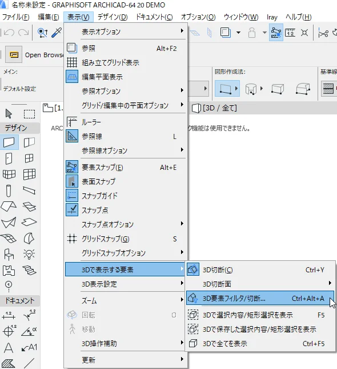Select the Window tool
337x369 pixels.
29,158
